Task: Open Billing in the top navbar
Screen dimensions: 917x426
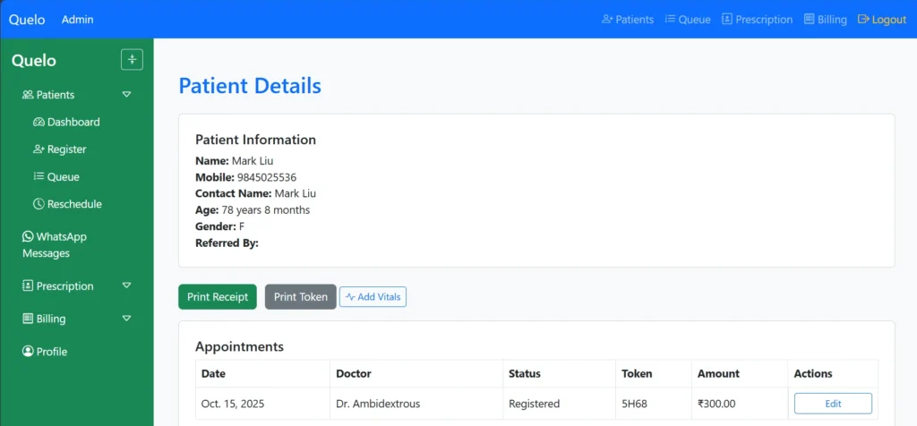Action: tap(825, 20)
